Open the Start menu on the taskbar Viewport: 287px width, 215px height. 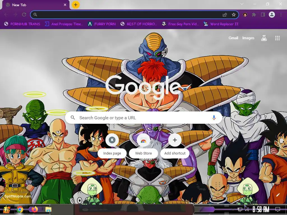coord(7,209)
